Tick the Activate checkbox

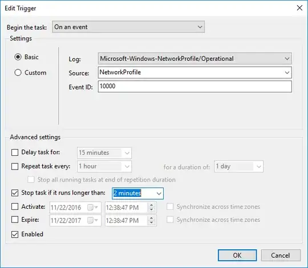click(x=15, y=207)
